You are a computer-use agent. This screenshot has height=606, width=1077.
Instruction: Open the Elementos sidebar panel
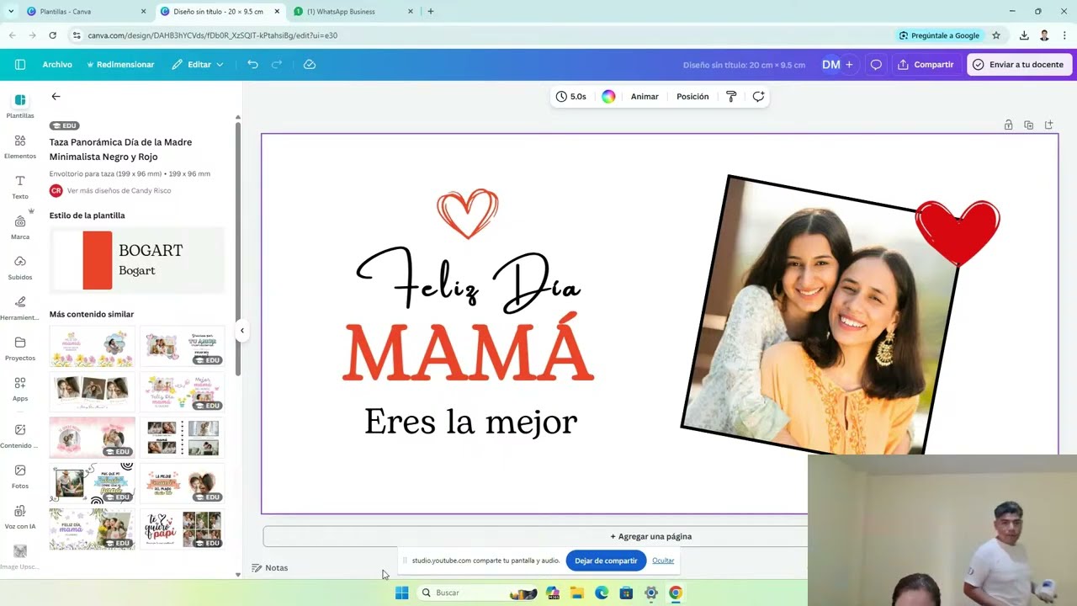pyautogui.click(x=20, y=146)
